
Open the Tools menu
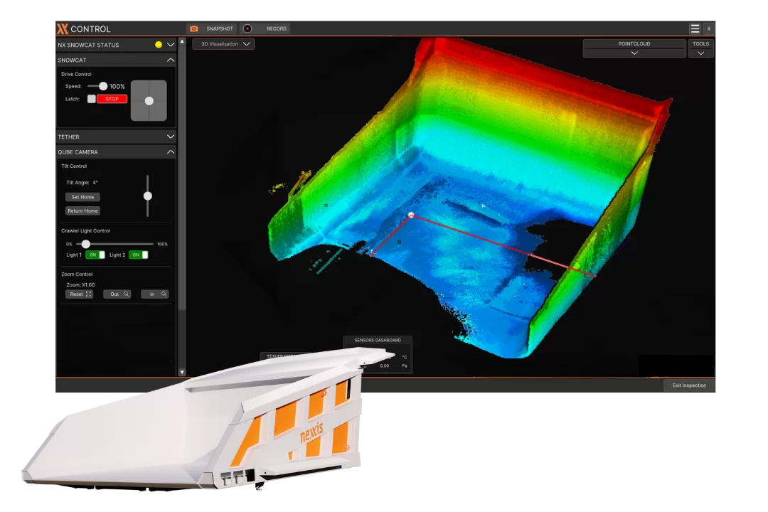(700, 48)
